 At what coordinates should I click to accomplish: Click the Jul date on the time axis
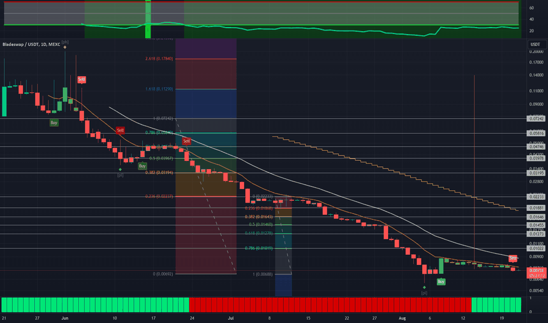click(x=230, y=318)
